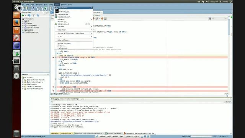The width and height of the screenshot is (245, 138).
Task: Click the volume icon in the top panel
Action: [x=207, y=2]
